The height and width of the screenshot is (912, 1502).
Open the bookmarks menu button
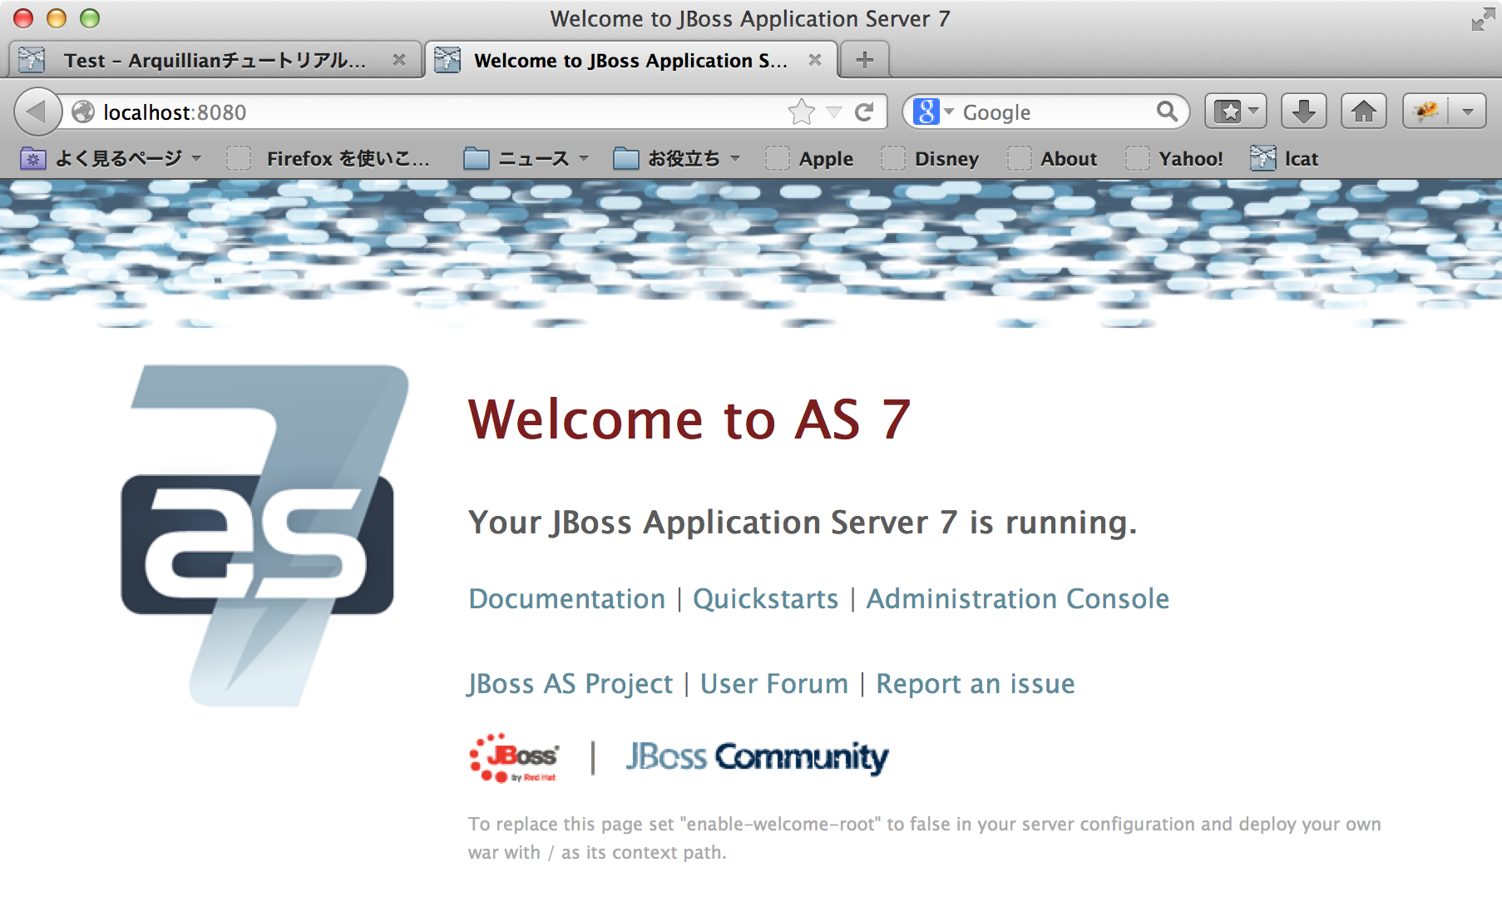(x=1236, y=112)
